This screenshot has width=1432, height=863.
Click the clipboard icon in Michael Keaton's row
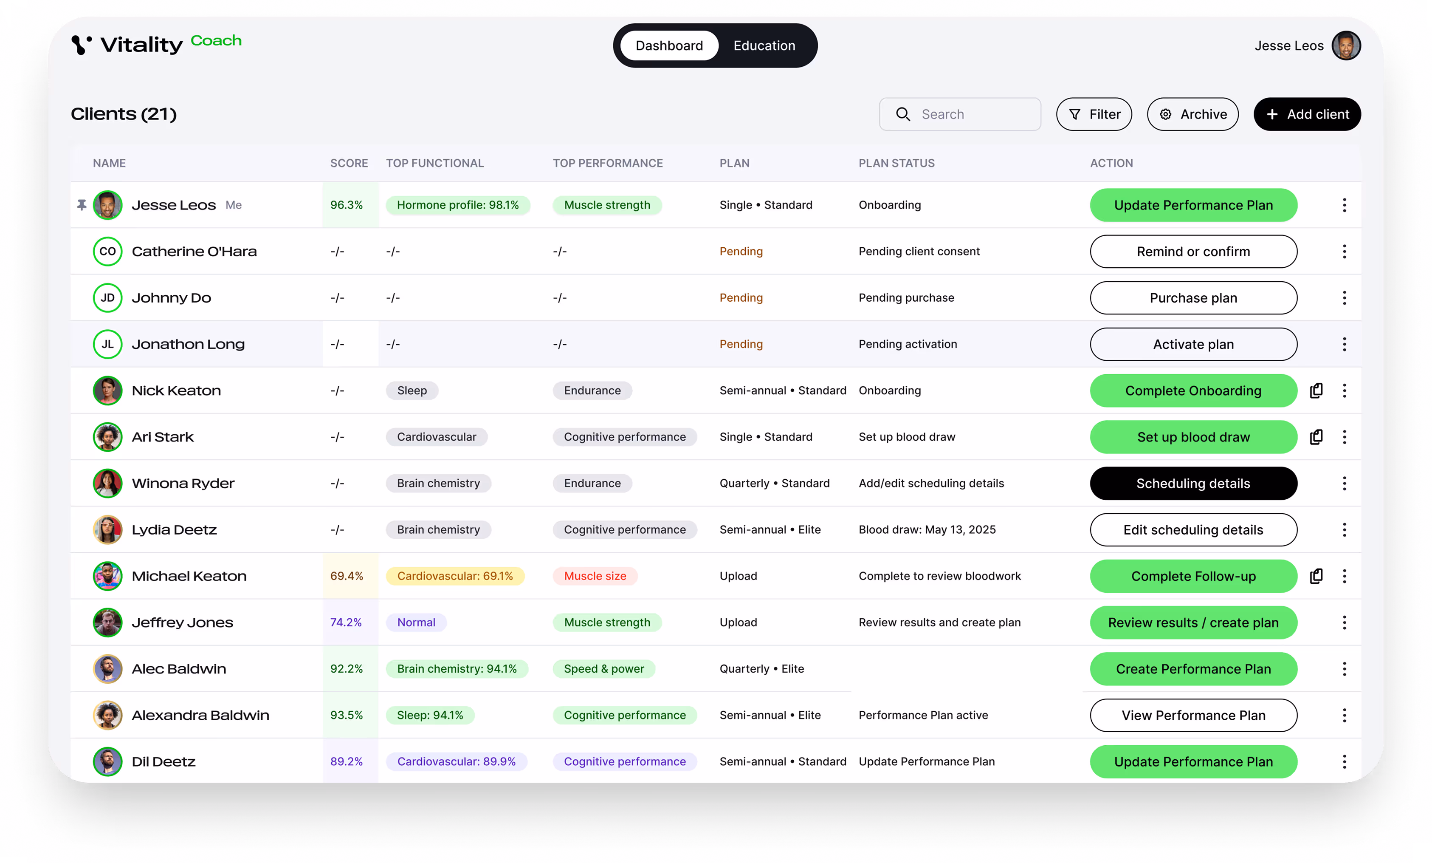click(x=1316, y=576)
